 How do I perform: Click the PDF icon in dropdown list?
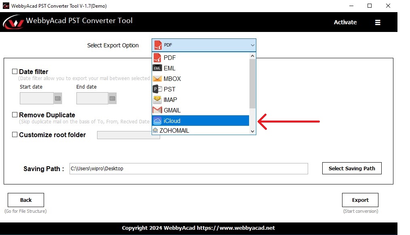point(157,57)
